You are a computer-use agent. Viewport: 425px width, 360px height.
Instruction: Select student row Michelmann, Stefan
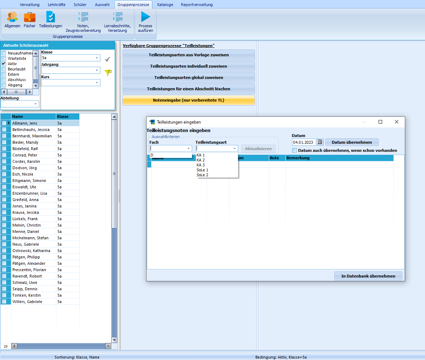40,238
